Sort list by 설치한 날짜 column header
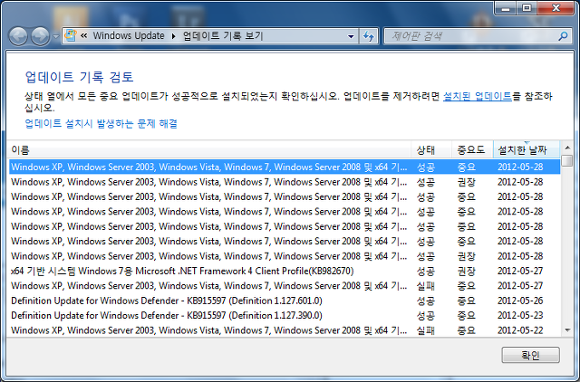Screen dimensions: 580x382 [527, 149]
